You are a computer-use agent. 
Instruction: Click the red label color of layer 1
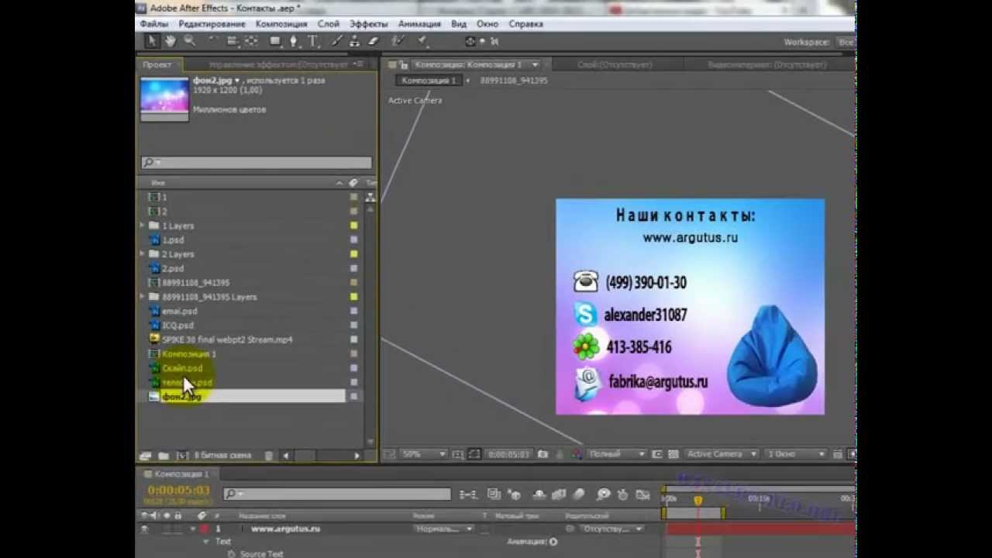click(204, 529)
